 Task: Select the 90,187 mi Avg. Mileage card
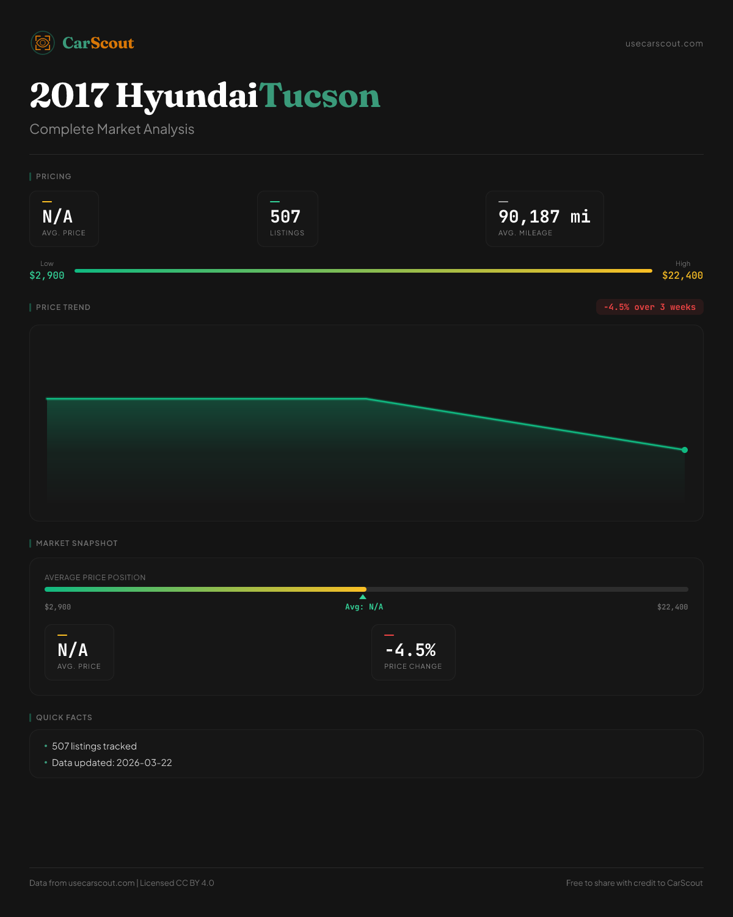point(544,219)
